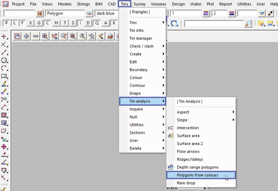Select 'Polygons from colours' menu entry

tap(201, 175)
